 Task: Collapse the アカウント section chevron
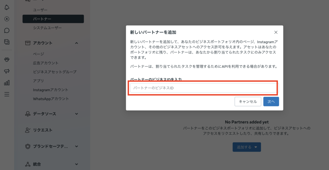[x=76, y=43]
